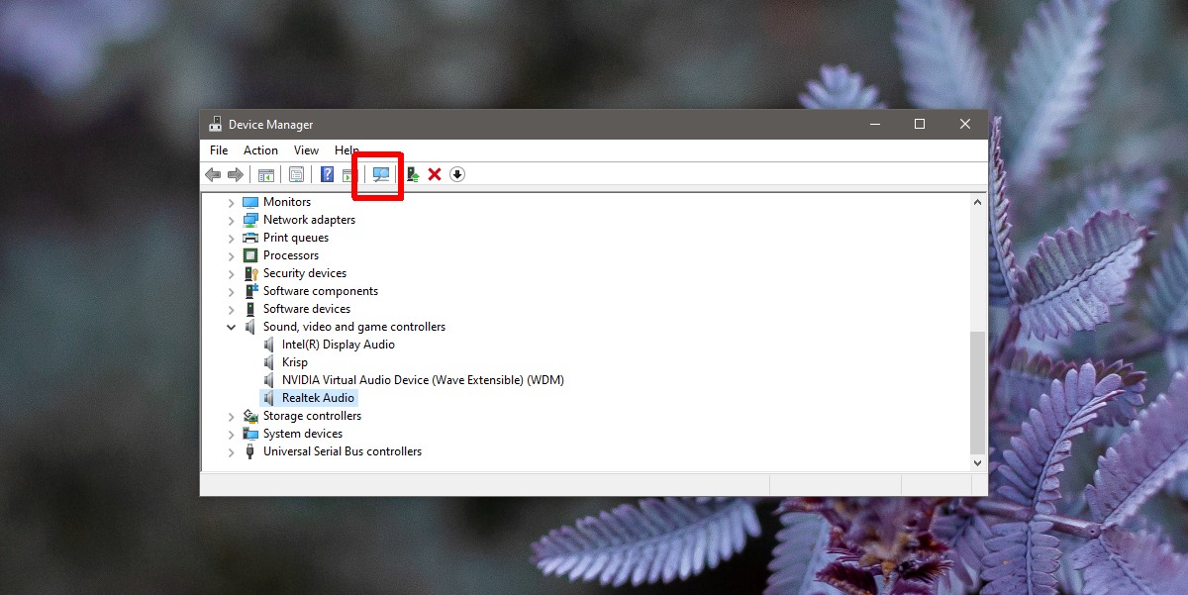Image resolution: width=1188 pixels, height=595 pixels.
Task: Collapse Sound, video and game controllers
Action: [232, 327]
